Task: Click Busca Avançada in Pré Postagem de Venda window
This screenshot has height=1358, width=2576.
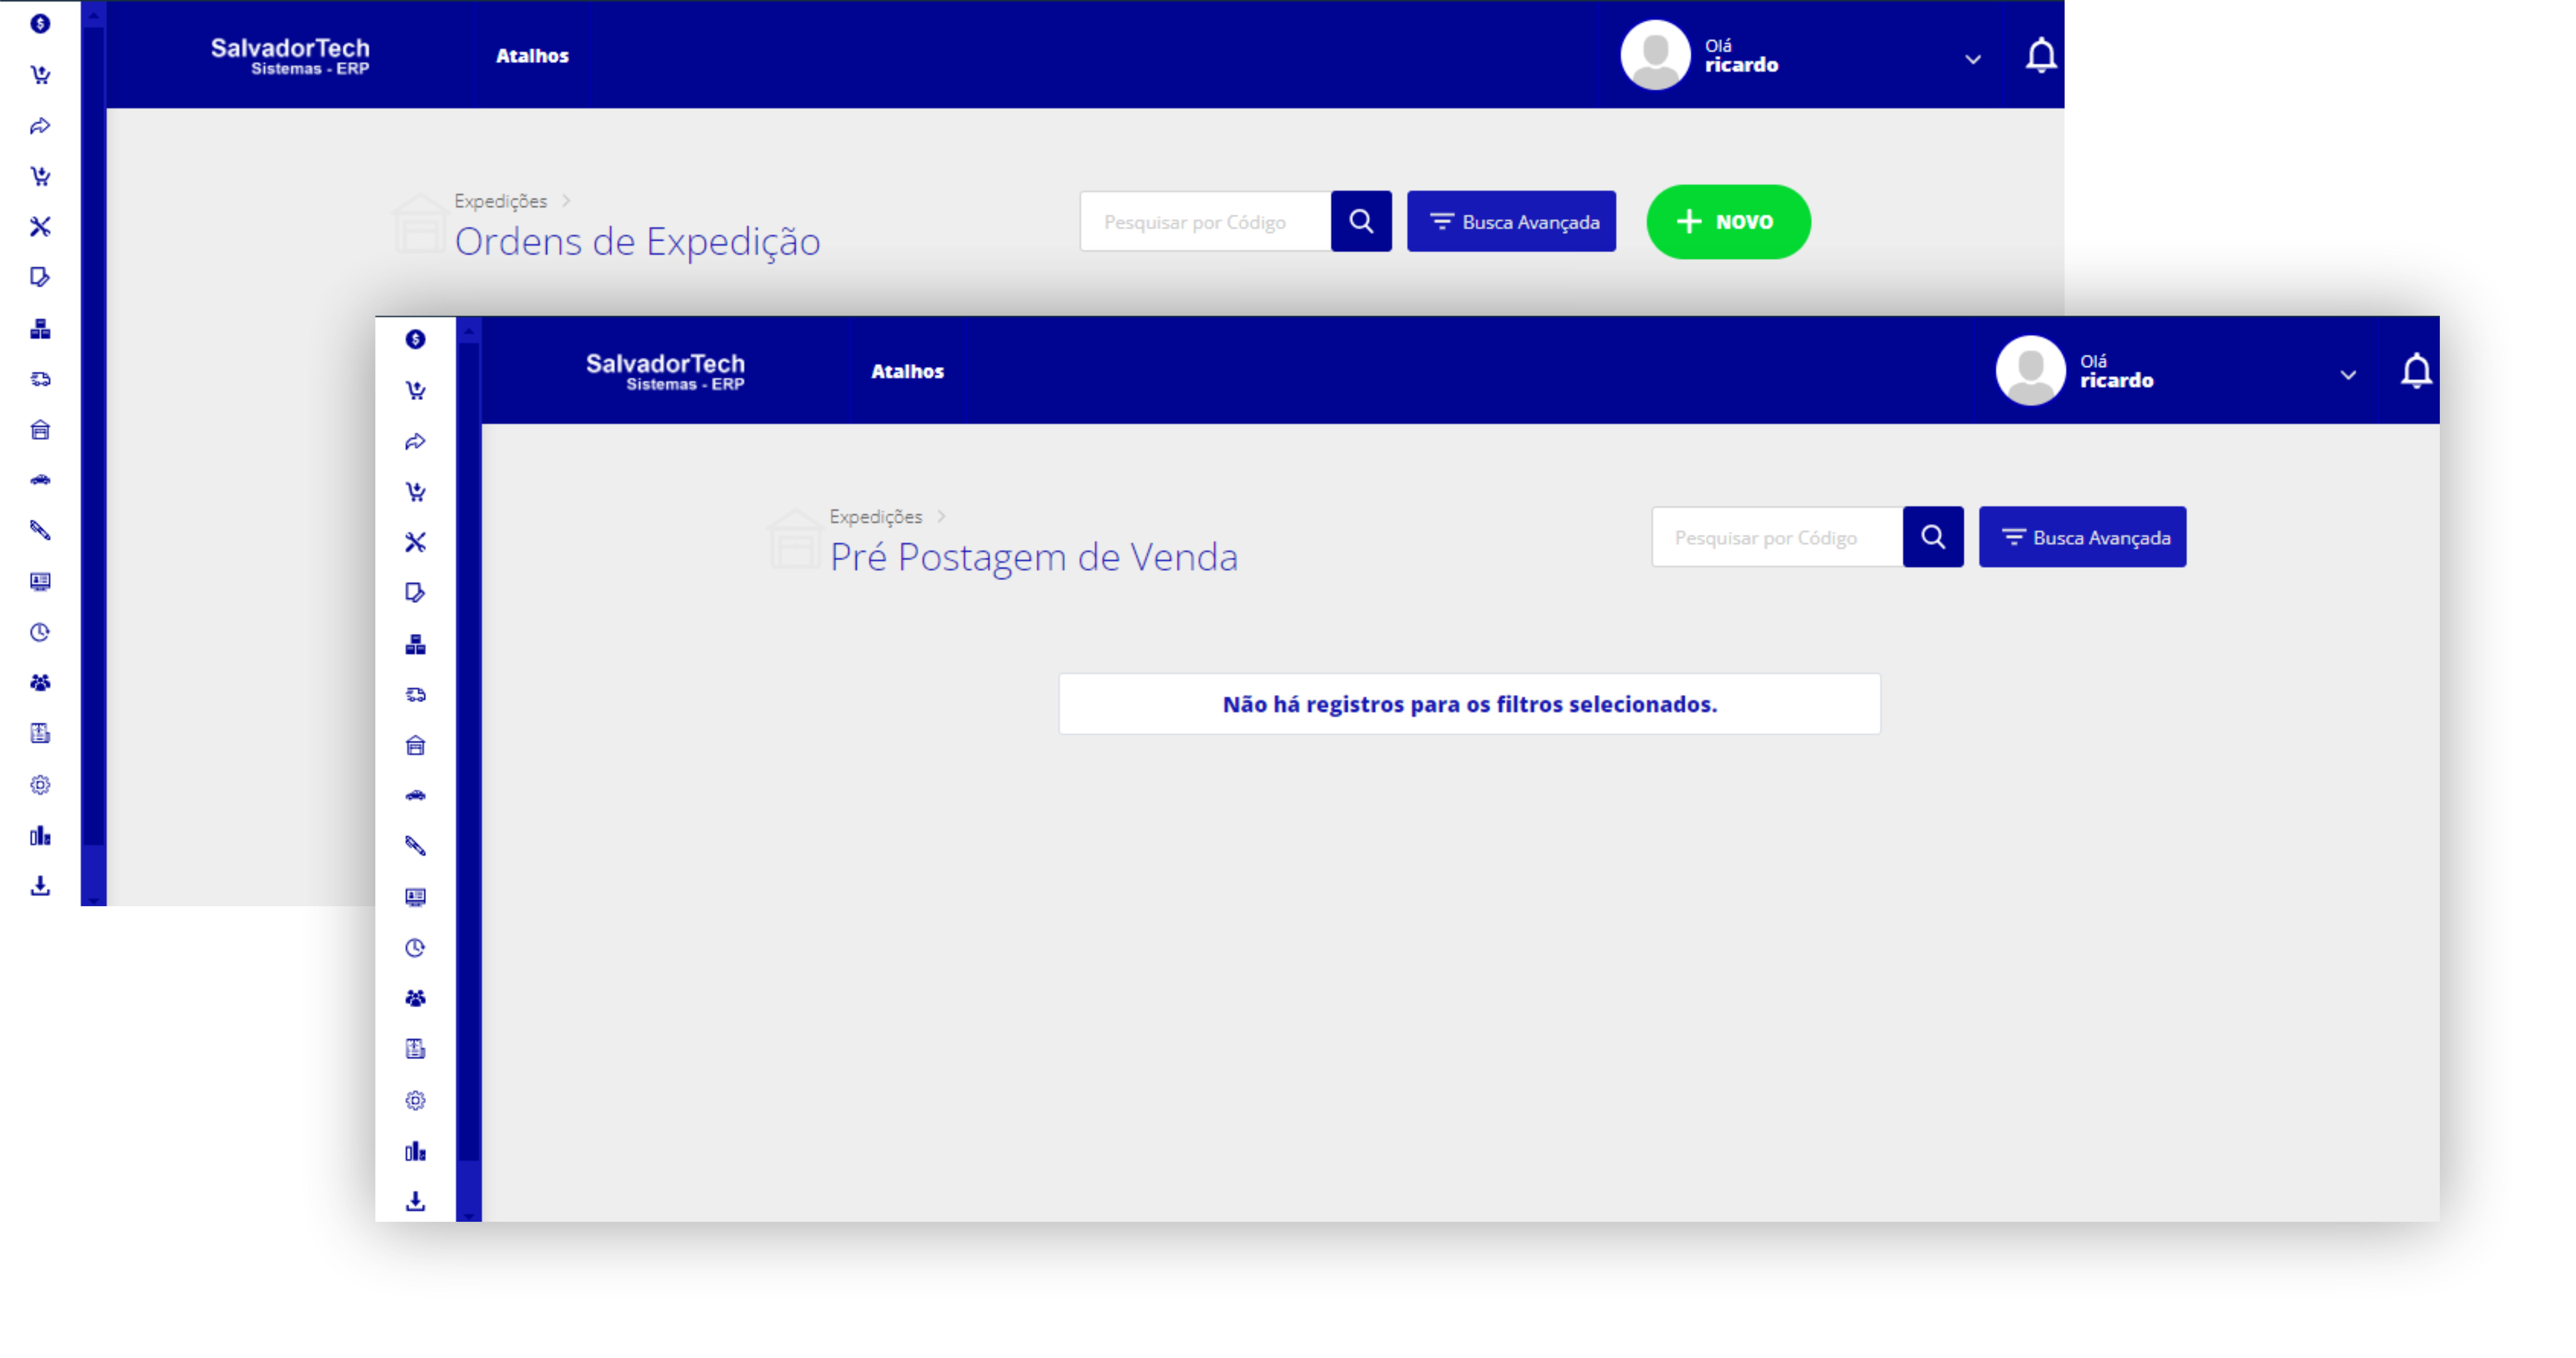Action: [x=2083, y=537]
